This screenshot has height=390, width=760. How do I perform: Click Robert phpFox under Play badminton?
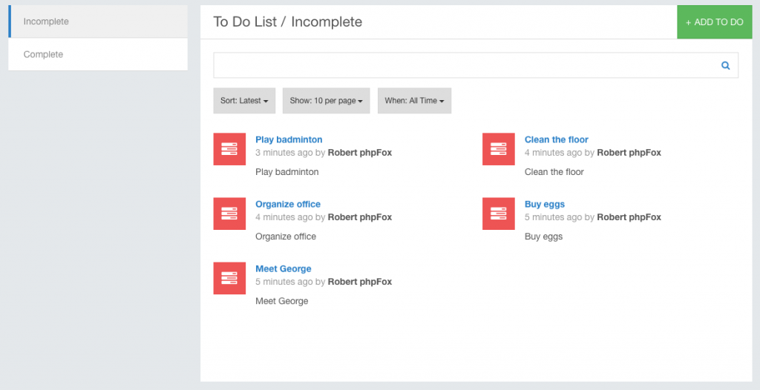pyautogui.click(x=360, y=153)
